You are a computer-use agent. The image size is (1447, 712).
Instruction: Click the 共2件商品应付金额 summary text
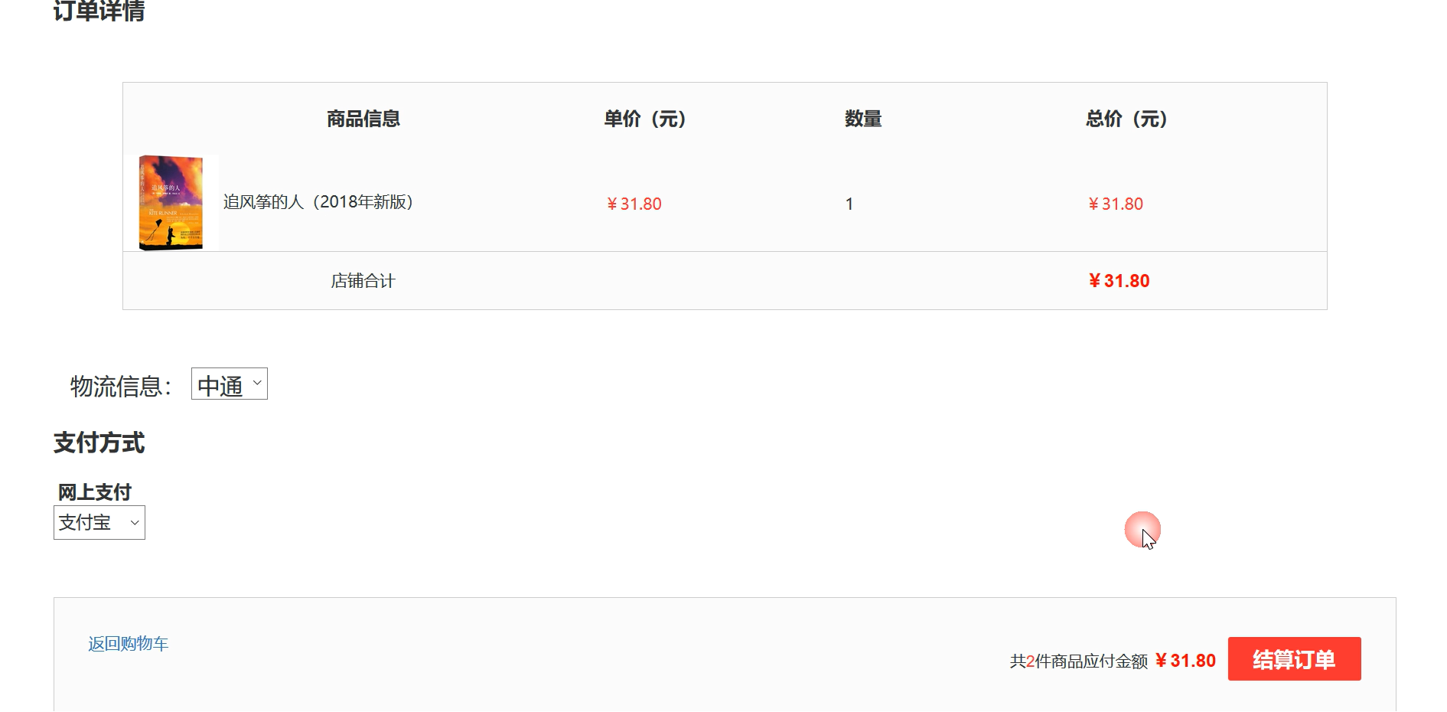click(x=1079, y=659)
